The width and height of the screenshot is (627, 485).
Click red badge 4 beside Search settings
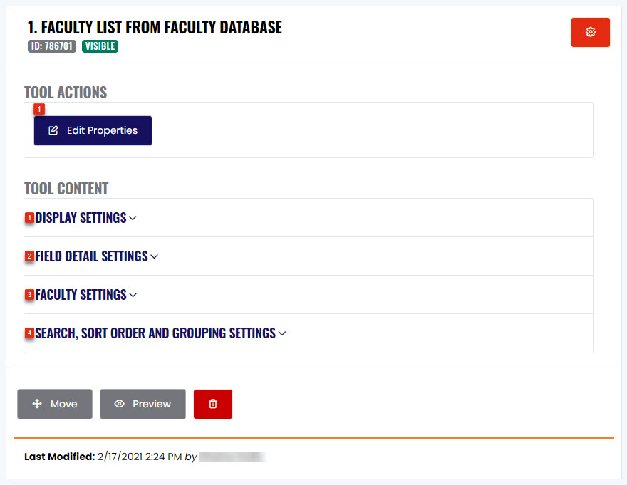30,333
